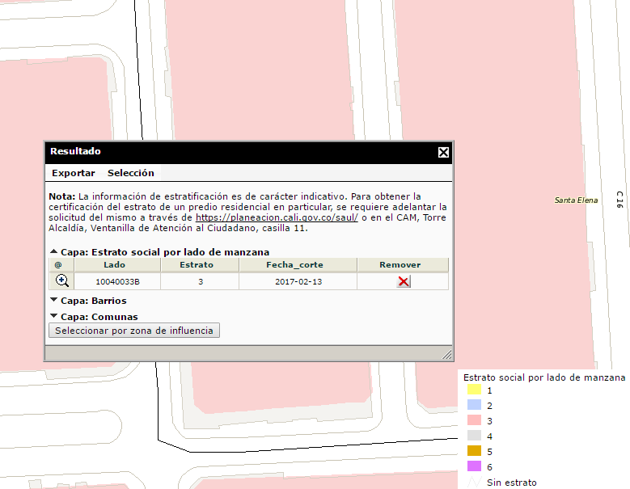
Task: Select the 10040033B cell in the table
Action: [117, 281]
